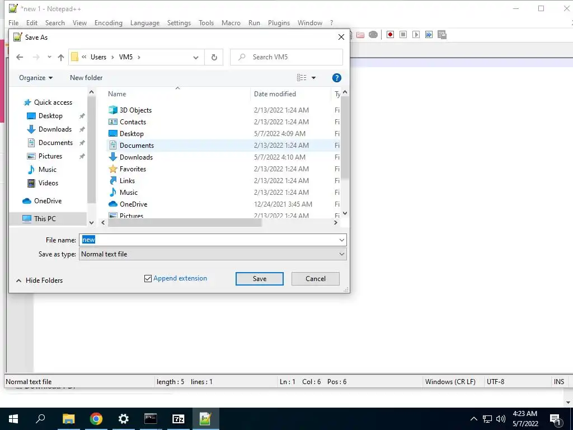Click the Users breadcrumb in address bar
The image size is (573, 430).
pyautogui.click(x=98, y=57)
